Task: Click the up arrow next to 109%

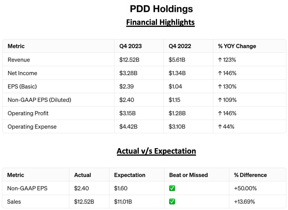Action: 220,100
